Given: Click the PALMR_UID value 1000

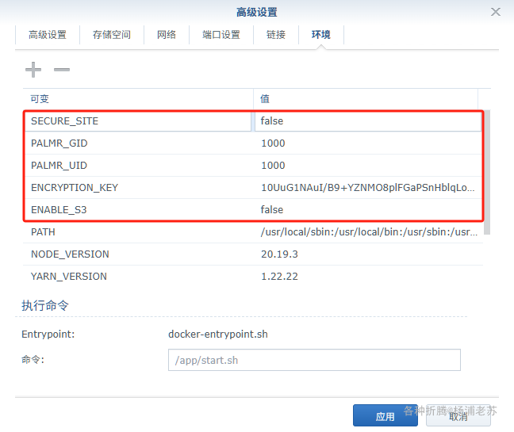Looking at the screenshot, I should point(273,166).
